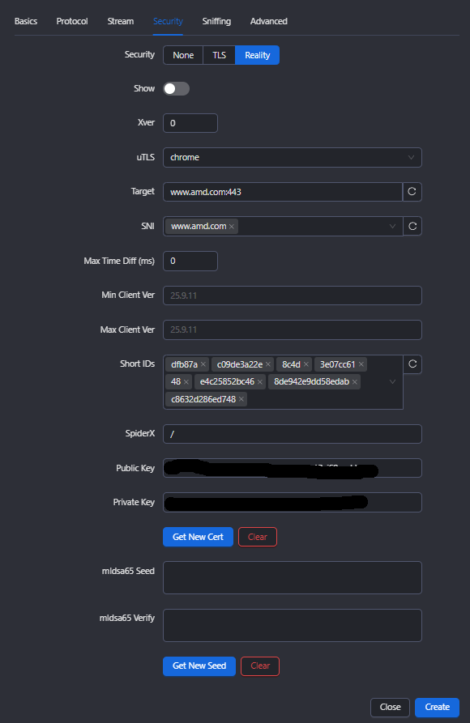Image resolution: width=470 pixels, height=723 pixels.
Task: Close the dialog
Action: click(x=390, y=708)
